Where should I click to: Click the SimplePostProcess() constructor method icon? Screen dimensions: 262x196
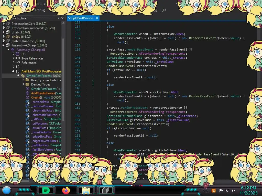coord(27,89)
